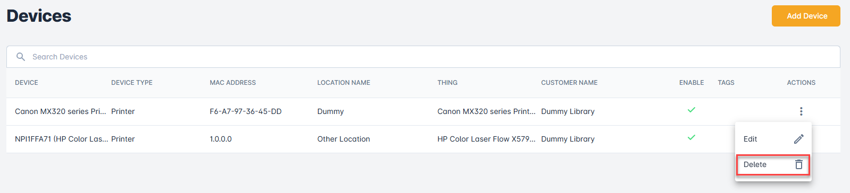
Task: Click the Add Device button
Action: [806, 16]
